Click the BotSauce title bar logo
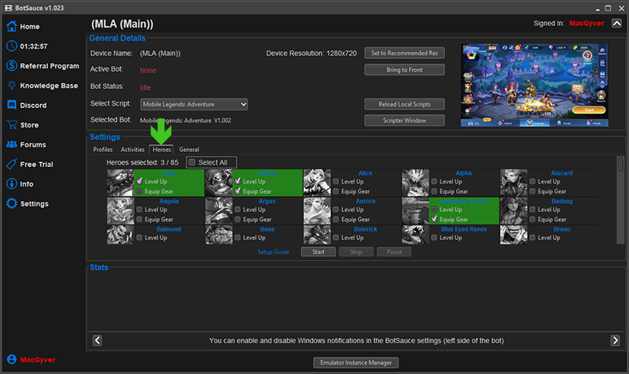This screenshot has width=629, height=374. pos(8,8)
